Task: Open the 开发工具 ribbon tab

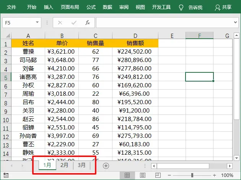Action: 161,7
